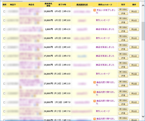Tick the checkbox for the 1,800円 item
The width and height of the screenshot is (145, 121).
click(4, 29)
